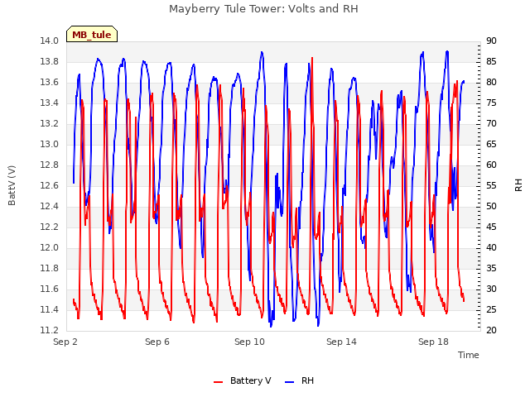Toggle the RH legend entry
This screenshot has height=397, width=530.
point(300,380)
